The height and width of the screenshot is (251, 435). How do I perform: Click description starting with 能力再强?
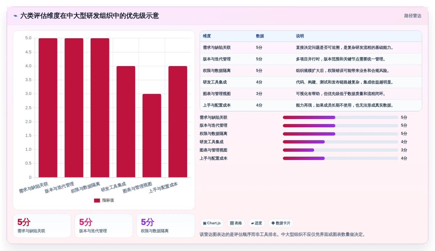[345, 105]
